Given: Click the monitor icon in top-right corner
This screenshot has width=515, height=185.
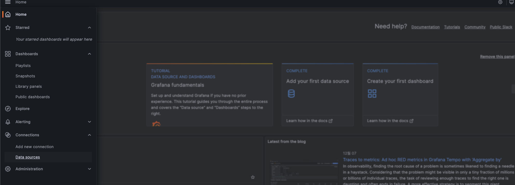Looking at the screenshot, I should 511,2.
